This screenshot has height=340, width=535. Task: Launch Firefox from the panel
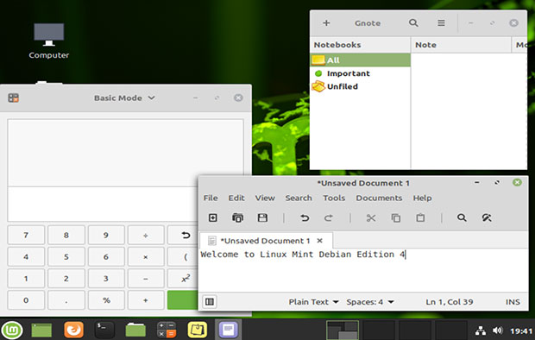[x=73, y=331]
